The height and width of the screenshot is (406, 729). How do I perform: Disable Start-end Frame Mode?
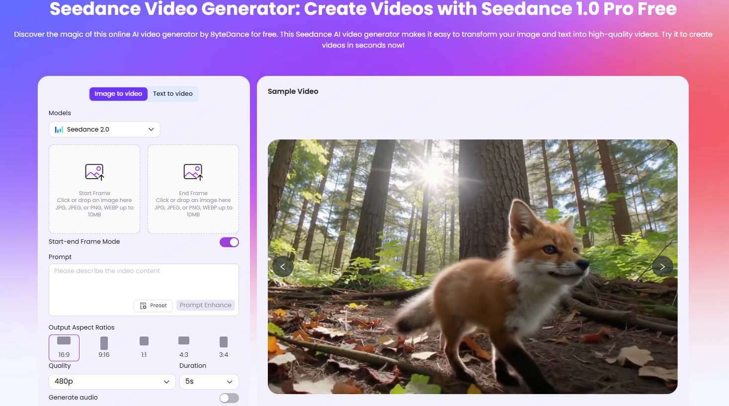click(x=229, y=242)
